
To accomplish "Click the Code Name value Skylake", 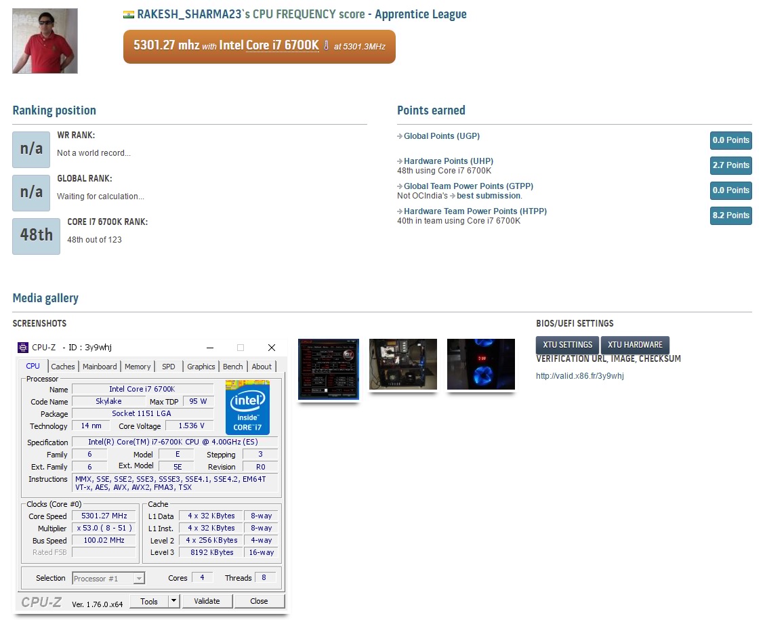I will pos(108,401).
